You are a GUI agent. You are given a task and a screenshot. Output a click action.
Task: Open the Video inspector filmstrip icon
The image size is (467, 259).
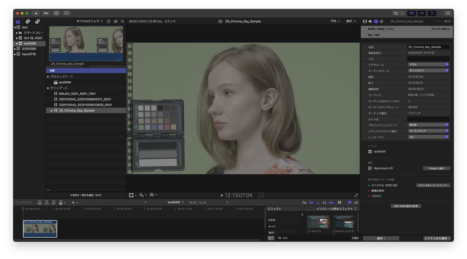(x=365, y=21)
